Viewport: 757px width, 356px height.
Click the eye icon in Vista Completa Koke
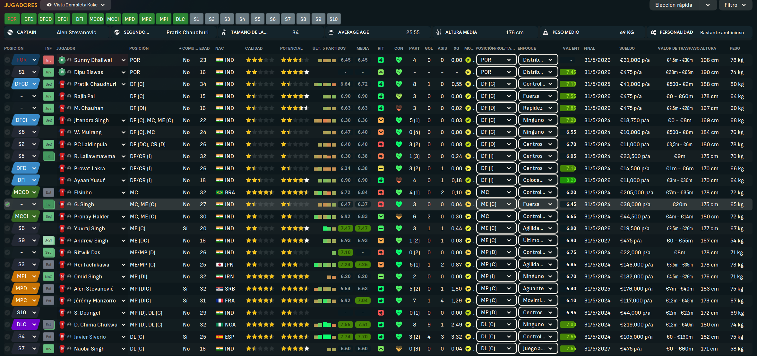(49, 5)
